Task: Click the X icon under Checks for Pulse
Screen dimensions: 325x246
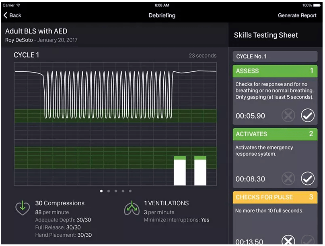Action: [288, 240]
